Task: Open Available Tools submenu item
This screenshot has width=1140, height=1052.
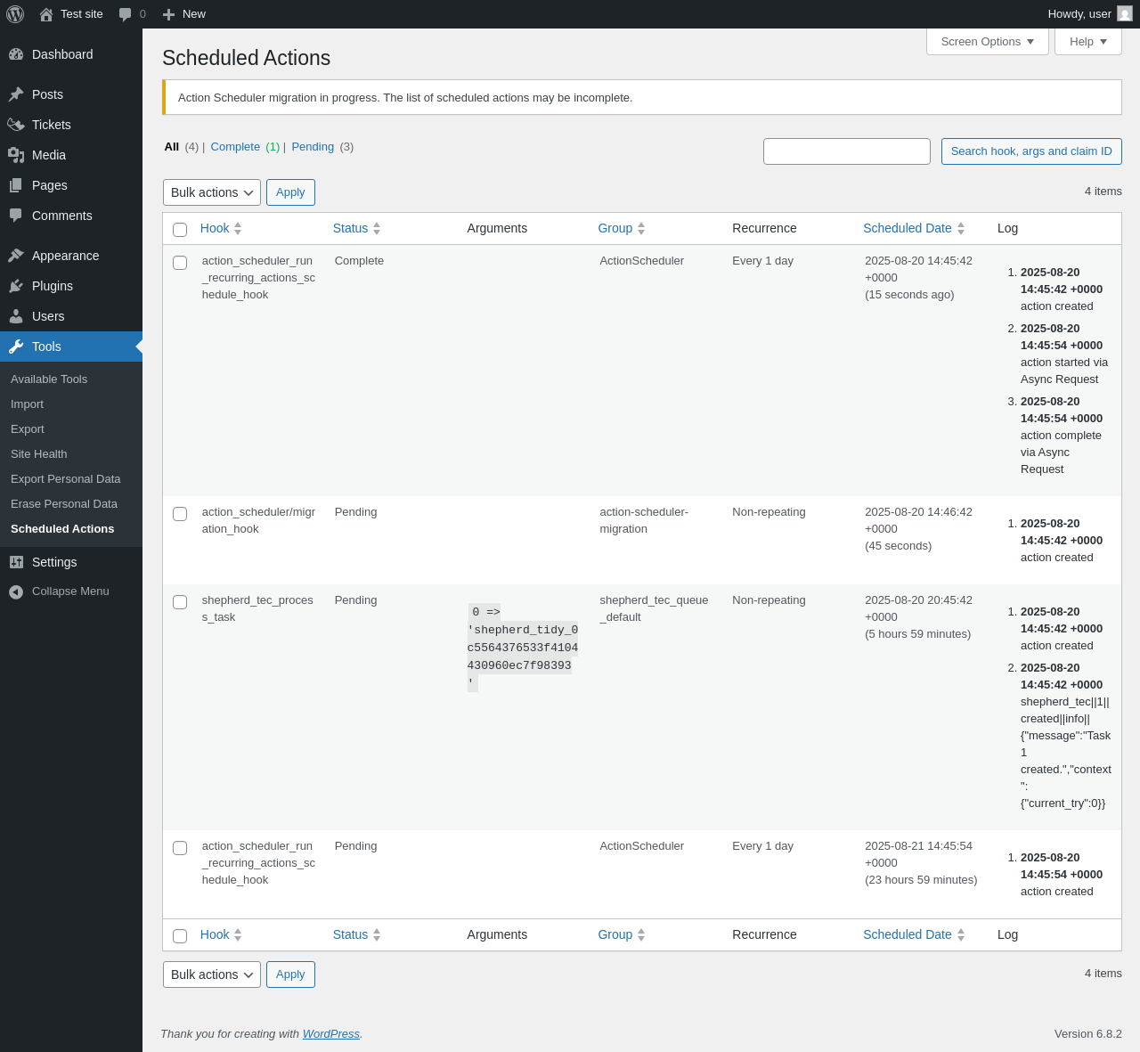Action: click(49, 379)
